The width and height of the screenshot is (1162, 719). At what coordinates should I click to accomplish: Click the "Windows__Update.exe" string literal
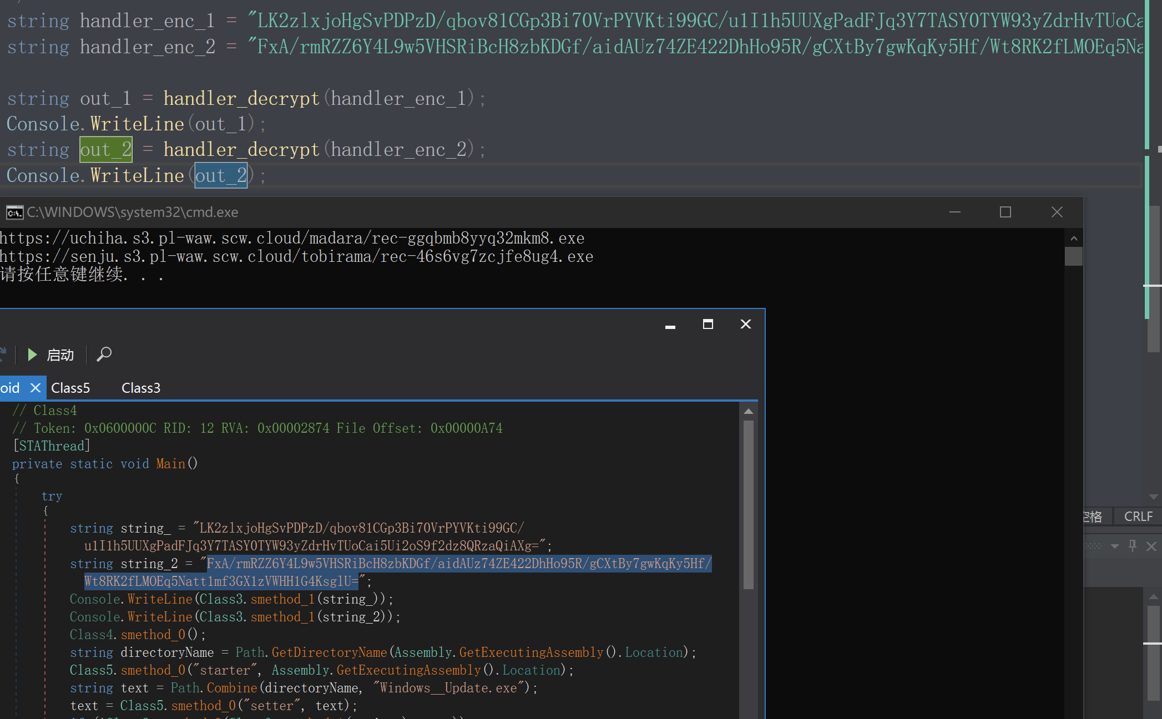click(x=449, y=688)
